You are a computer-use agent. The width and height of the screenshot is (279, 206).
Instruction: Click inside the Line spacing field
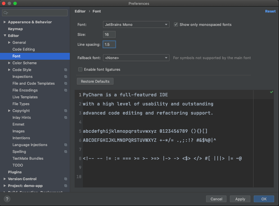click(x=109, y=44)
